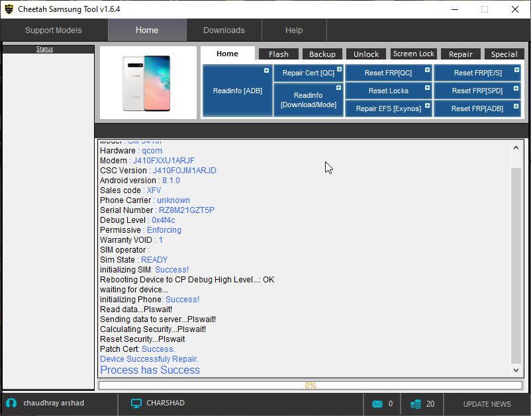Screen dimensions: 531x416
Task: Click the message count 0
Action: [391, 404]
